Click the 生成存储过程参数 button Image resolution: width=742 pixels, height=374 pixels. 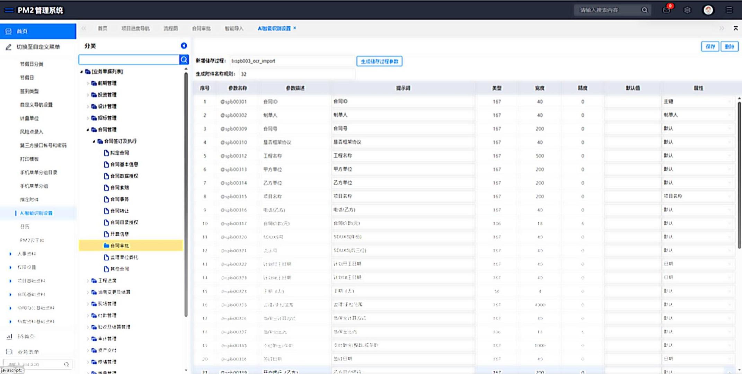tap(379, 61)
